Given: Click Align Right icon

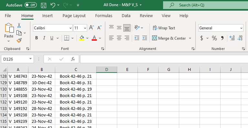Looking at the screenshot, I should (x=127, y=38).
